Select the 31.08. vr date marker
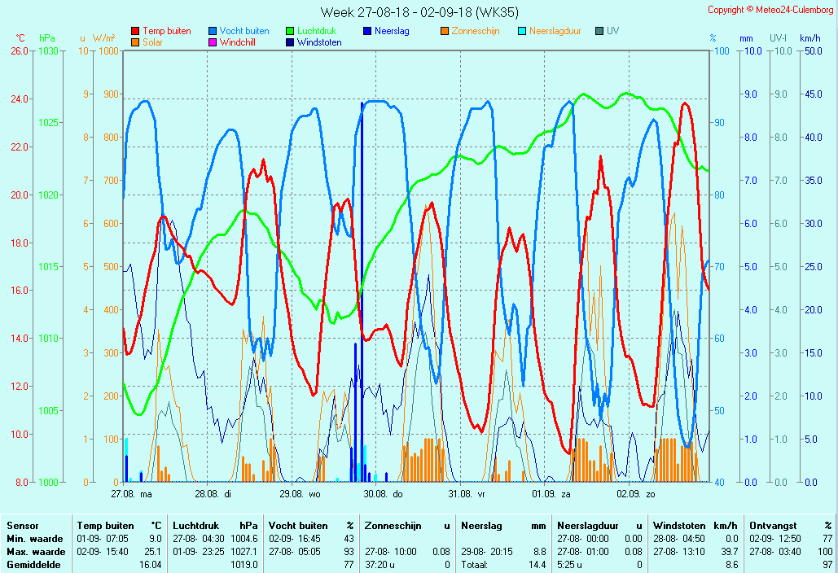This screenshot has width=838, height=573. (x=467, y=493)
